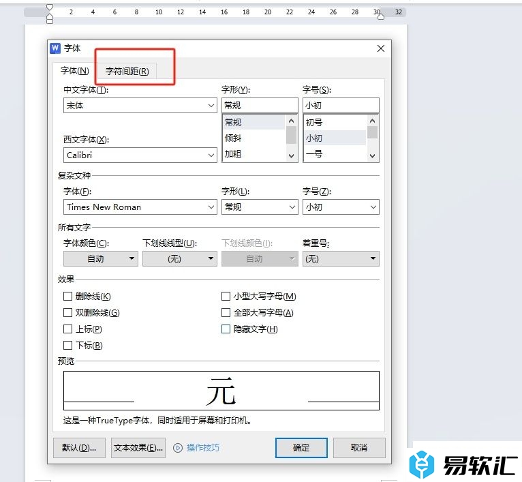
Task: Cancel the dialog with 取消
Action: click(359, 448)
